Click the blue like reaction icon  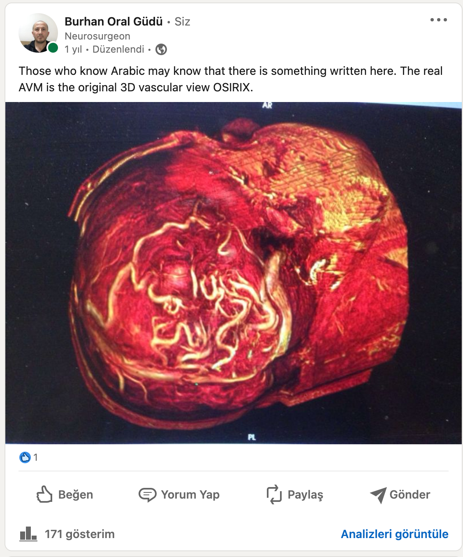pyautogui.click(x=25, y=457)
